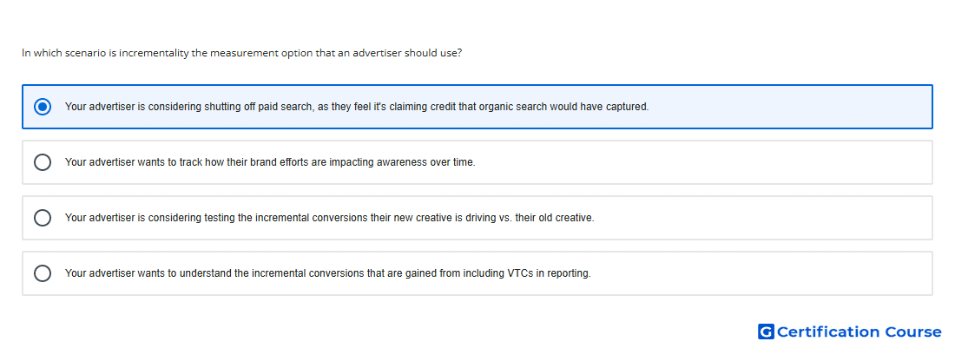Click the fourth answer card's empty area
The height and width of the screenshot is (348, 955).
pos(761,273)
